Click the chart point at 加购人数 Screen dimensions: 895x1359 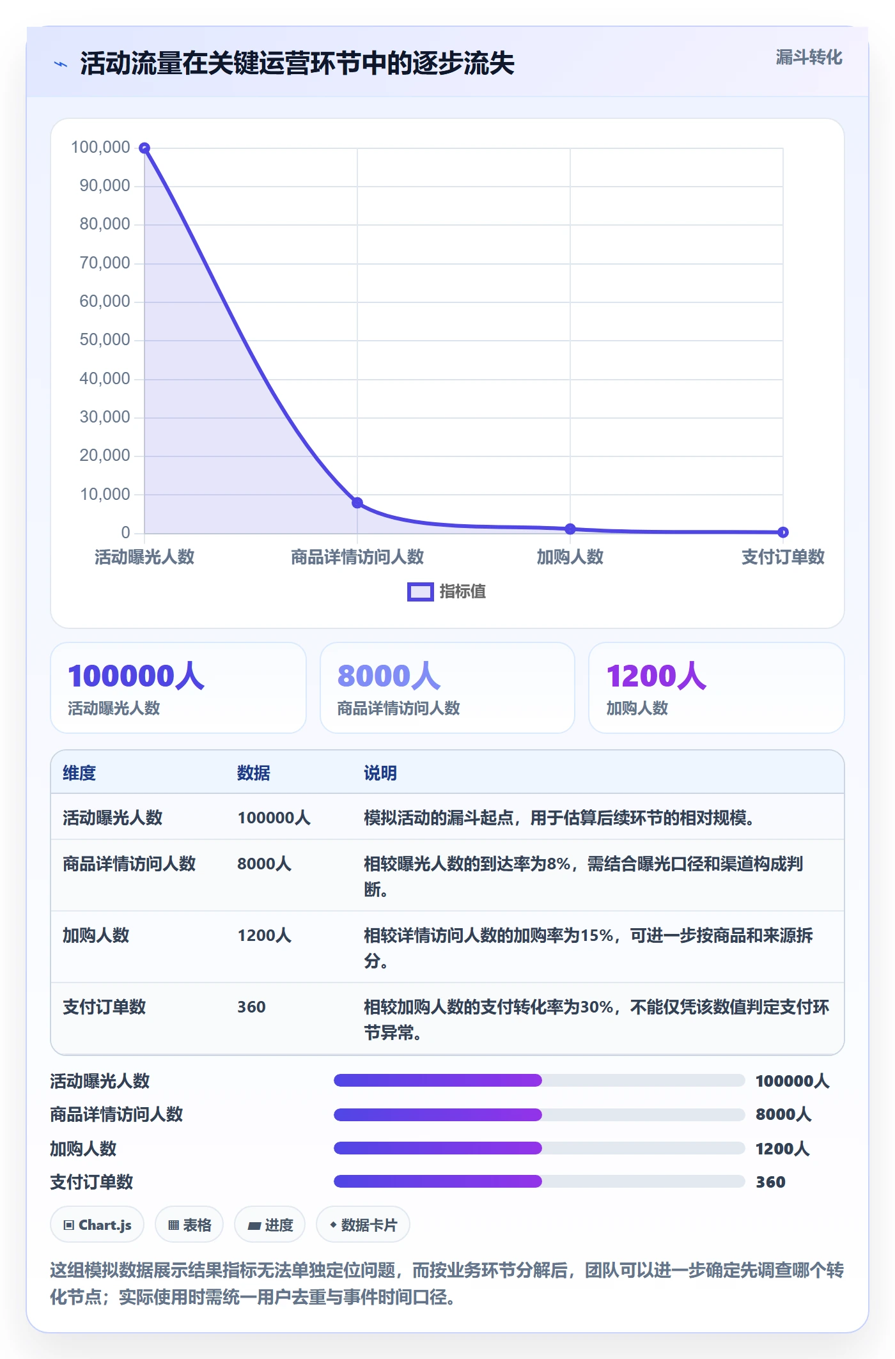[570, 529]
